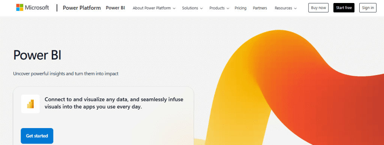
Task: Click the Start free button
Action: 344,8
